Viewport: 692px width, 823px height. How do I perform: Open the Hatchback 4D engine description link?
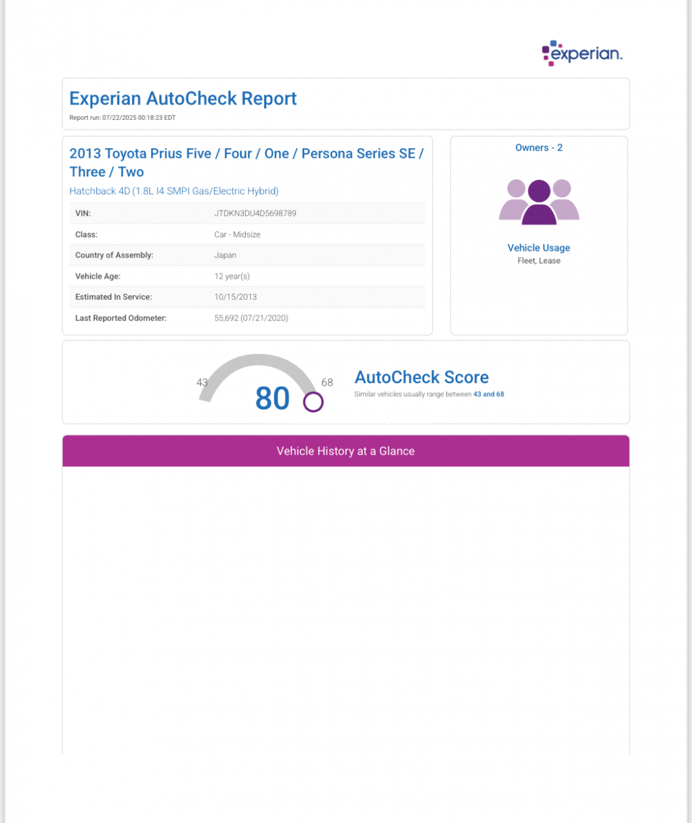(x=174, y=191)
